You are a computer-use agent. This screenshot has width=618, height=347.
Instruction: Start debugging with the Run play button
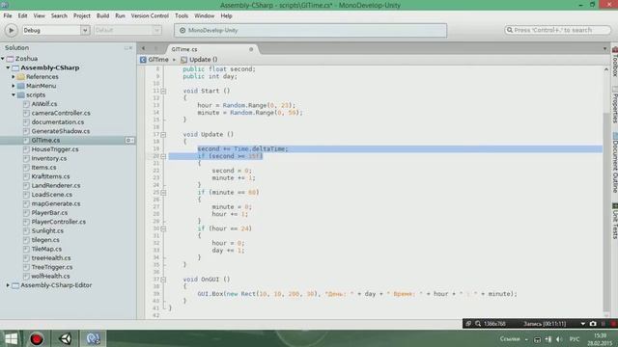point(11,30)
